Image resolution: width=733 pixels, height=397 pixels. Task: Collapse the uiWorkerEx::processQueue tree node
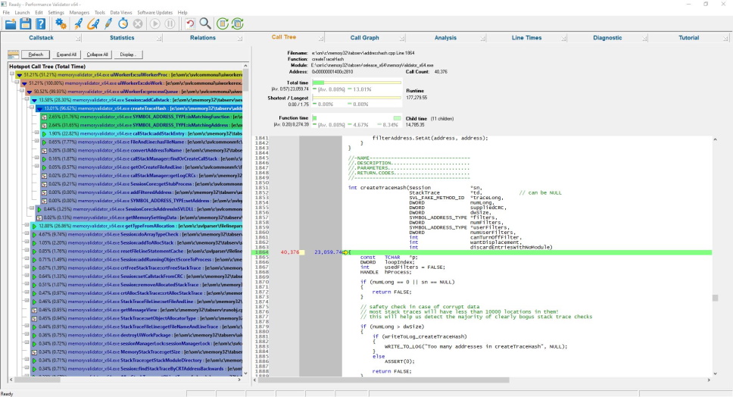pos(23,91)
